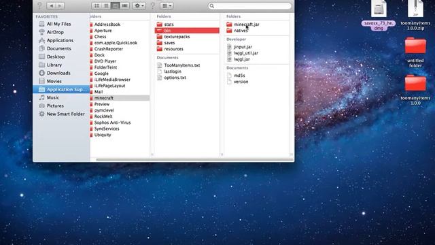Screen dimensions: 435x245
Task: Switch to icon view
Action: coord(97,5)
